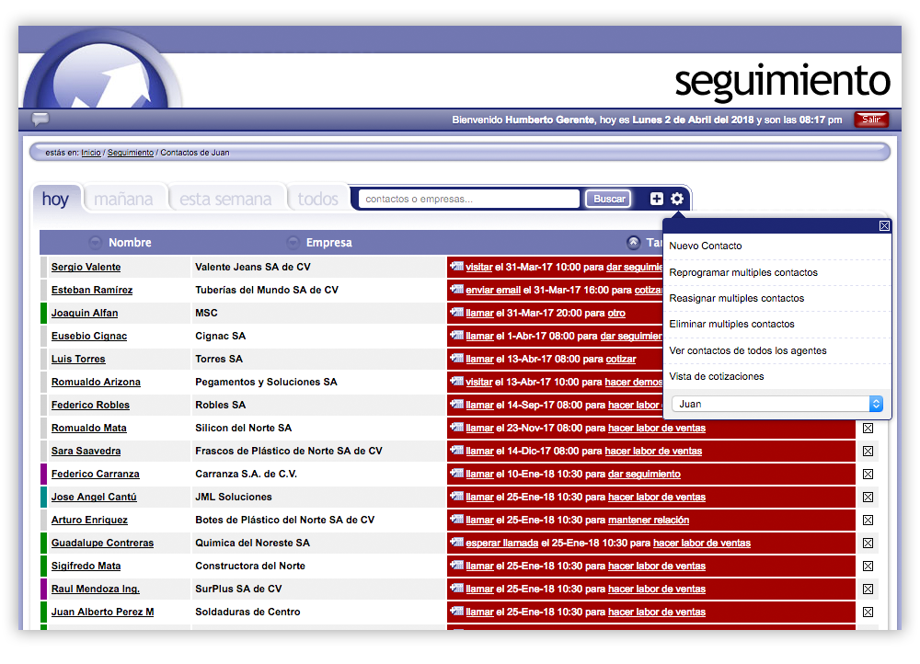Click the X box icon in Sara Saavedra's row

pyautogui.click(x=868, y=452)
